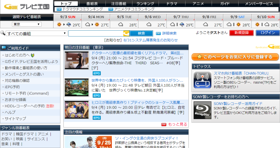Open HDDレコーダーへの予約 guide link
The image size is (280, 148).
24,106
